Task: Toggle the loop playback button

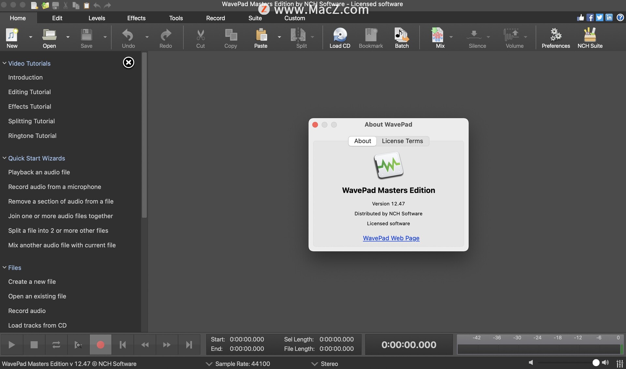Action: pos(56,345)
